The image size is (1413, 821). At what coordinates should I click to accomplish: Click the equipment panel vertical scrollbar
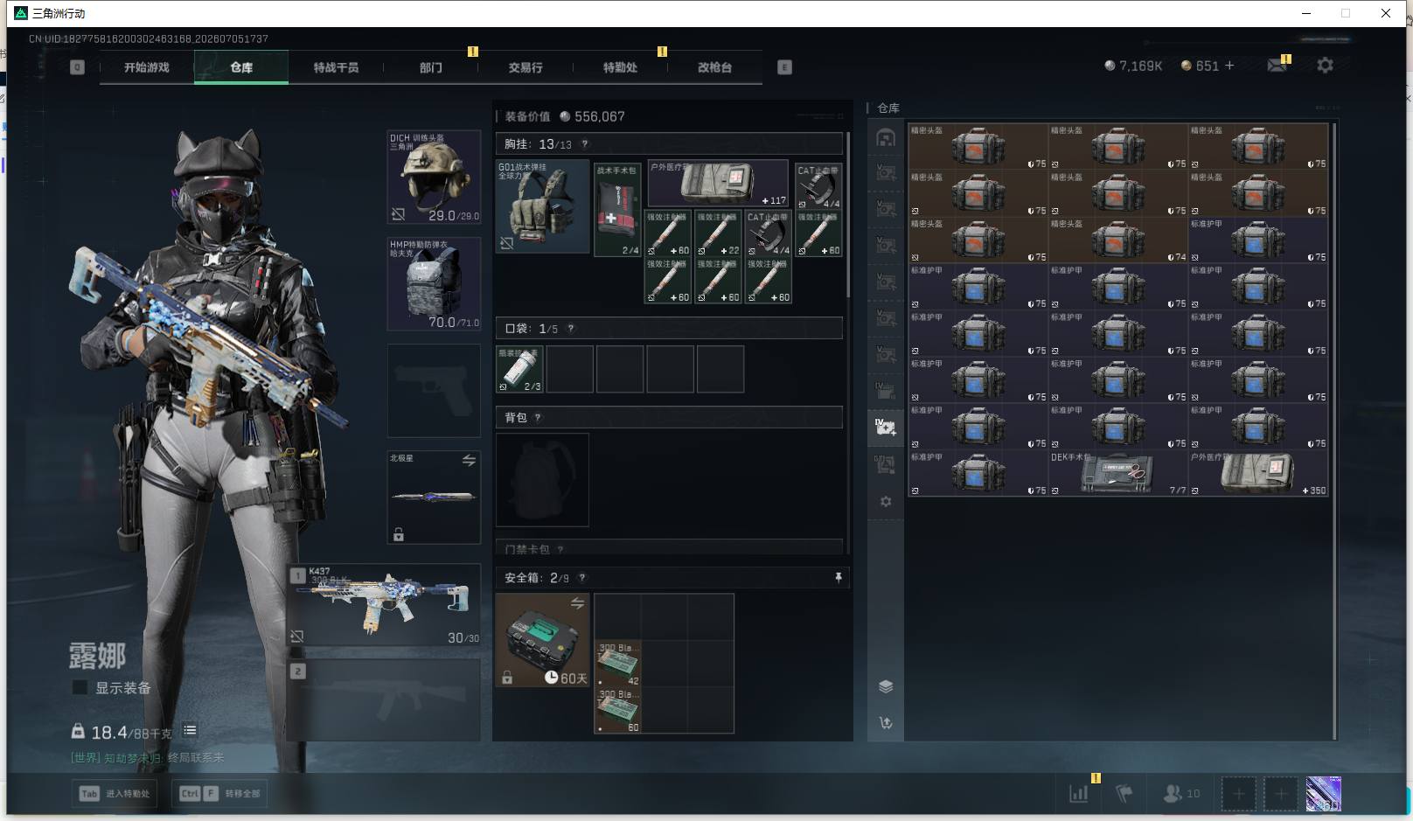pos(847,214)
